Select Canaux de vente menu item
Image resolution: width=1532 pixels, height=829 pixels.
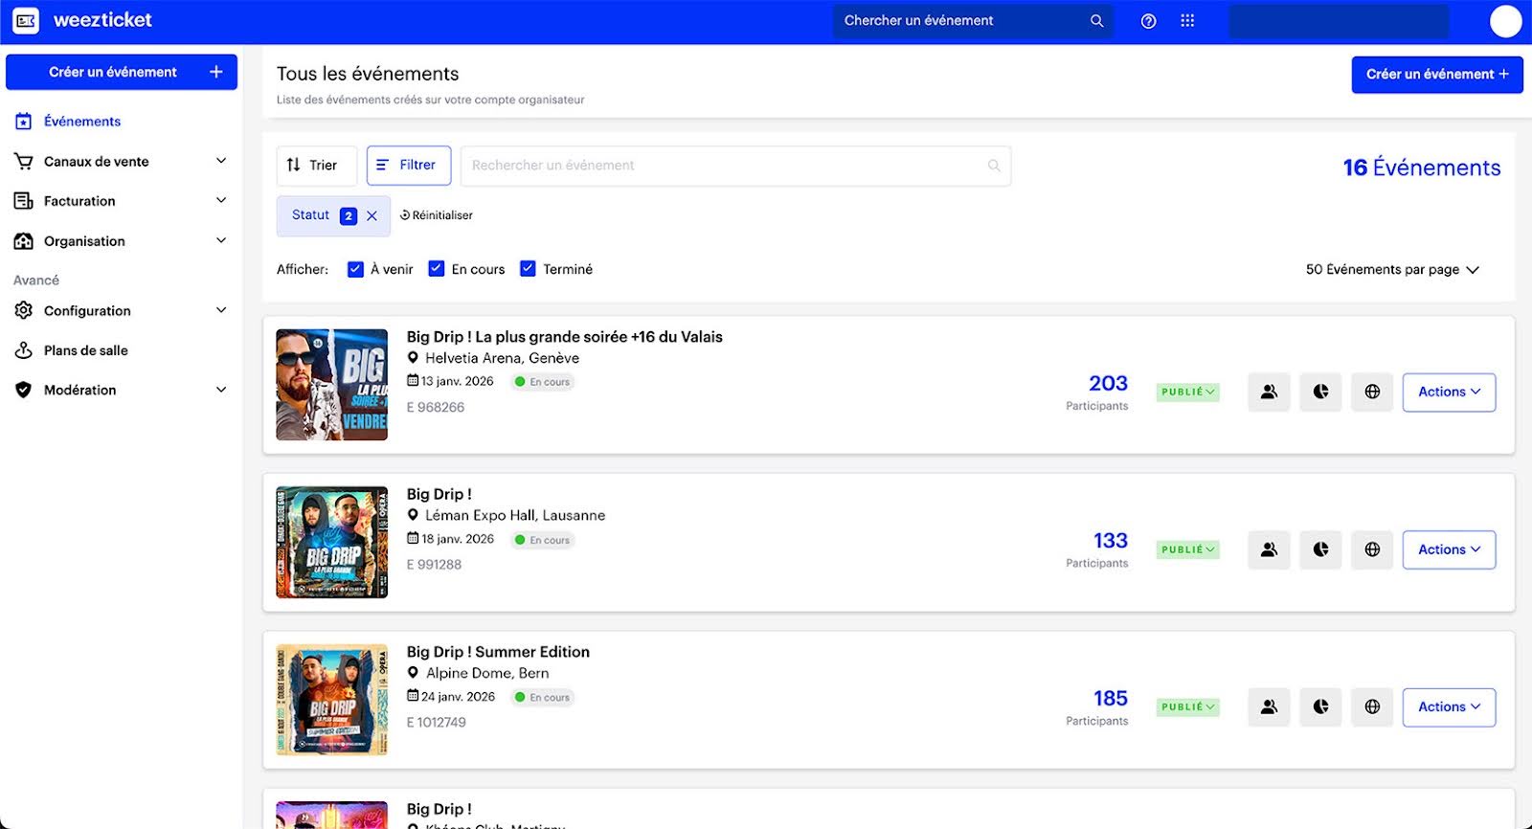[x=97, y=162]
